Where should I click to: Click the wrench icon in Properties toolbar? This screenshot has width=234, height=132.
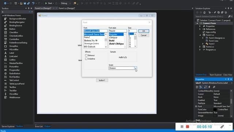pyautogui.click(x=214, y=87)
